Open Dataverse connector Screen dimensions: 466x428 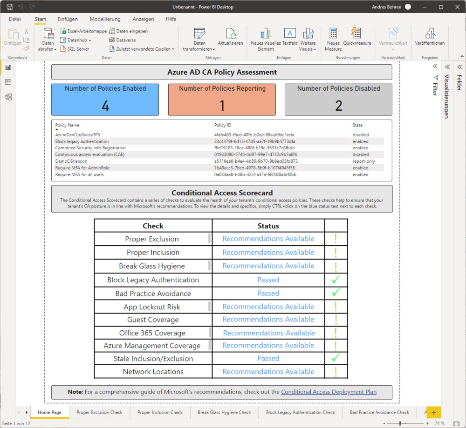[x=123, y=40]
